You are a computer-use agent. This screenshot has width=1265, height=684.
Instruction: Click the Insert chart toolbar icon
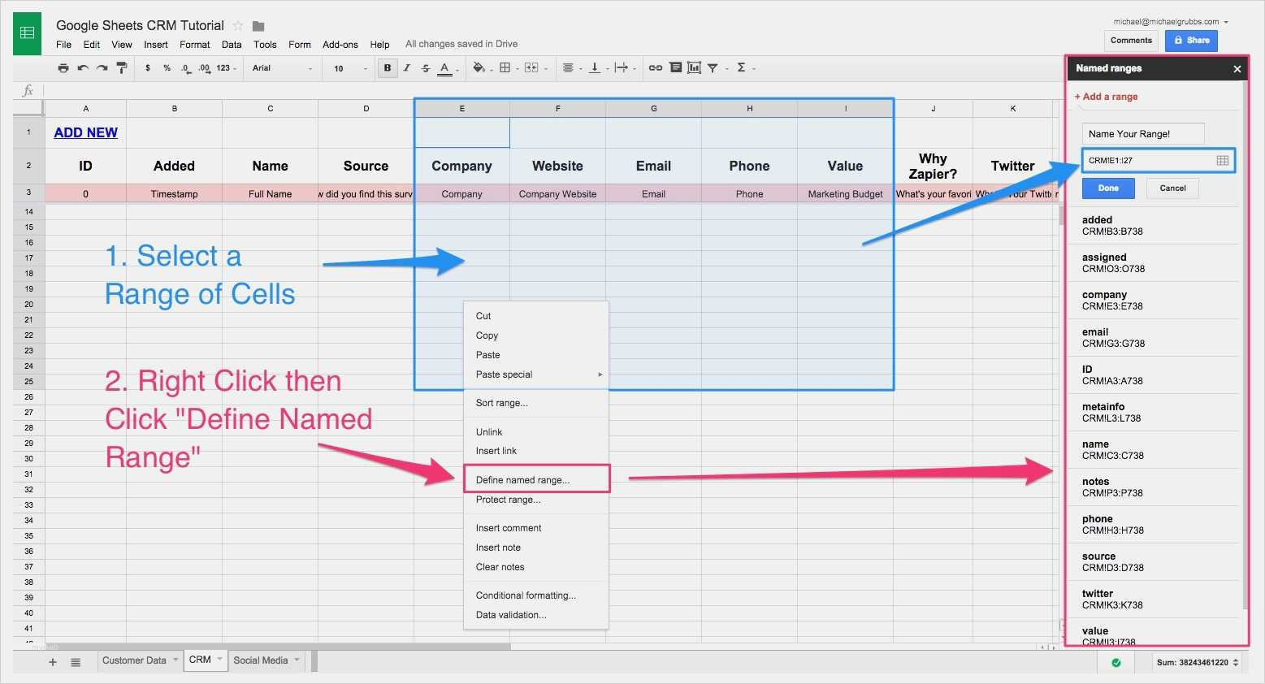click(694, 68)
